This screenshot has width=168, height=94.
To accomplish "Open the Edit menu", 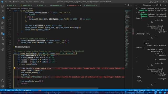I will point(10,2).
